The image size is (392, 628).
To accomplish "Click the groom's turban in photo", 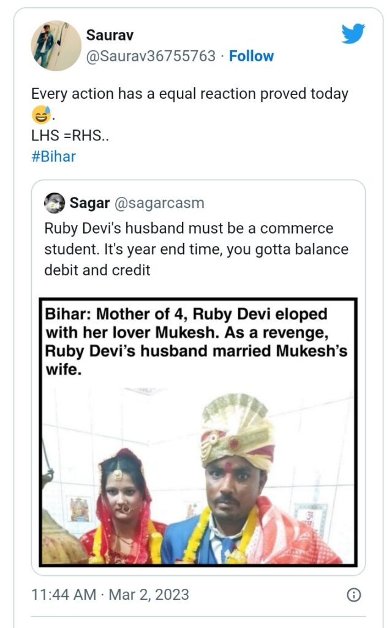I will click(238, 431).
